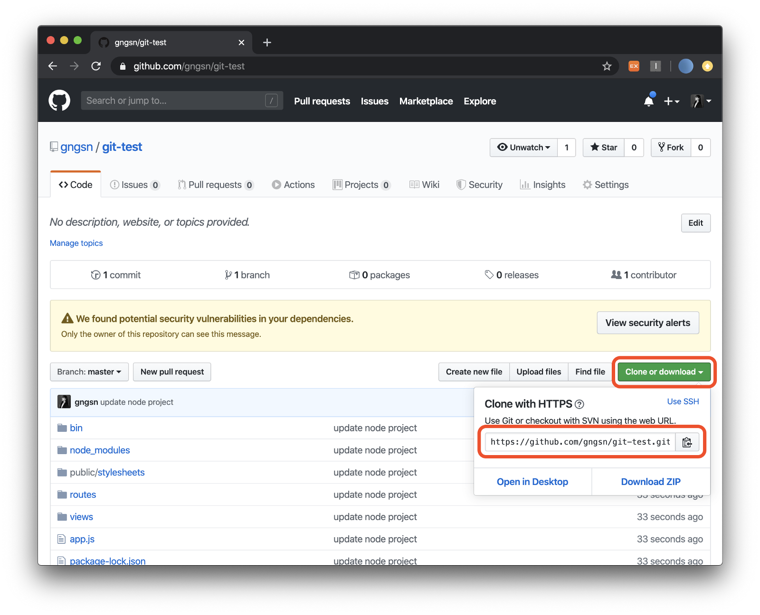The height and width of the screenshot is (615, 760).
Task: Switch to Use SSH
Action: (683, 401)
